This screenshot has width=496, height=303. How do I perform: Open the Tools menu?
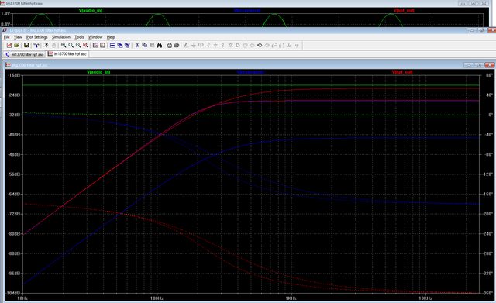tap(79, 37)
